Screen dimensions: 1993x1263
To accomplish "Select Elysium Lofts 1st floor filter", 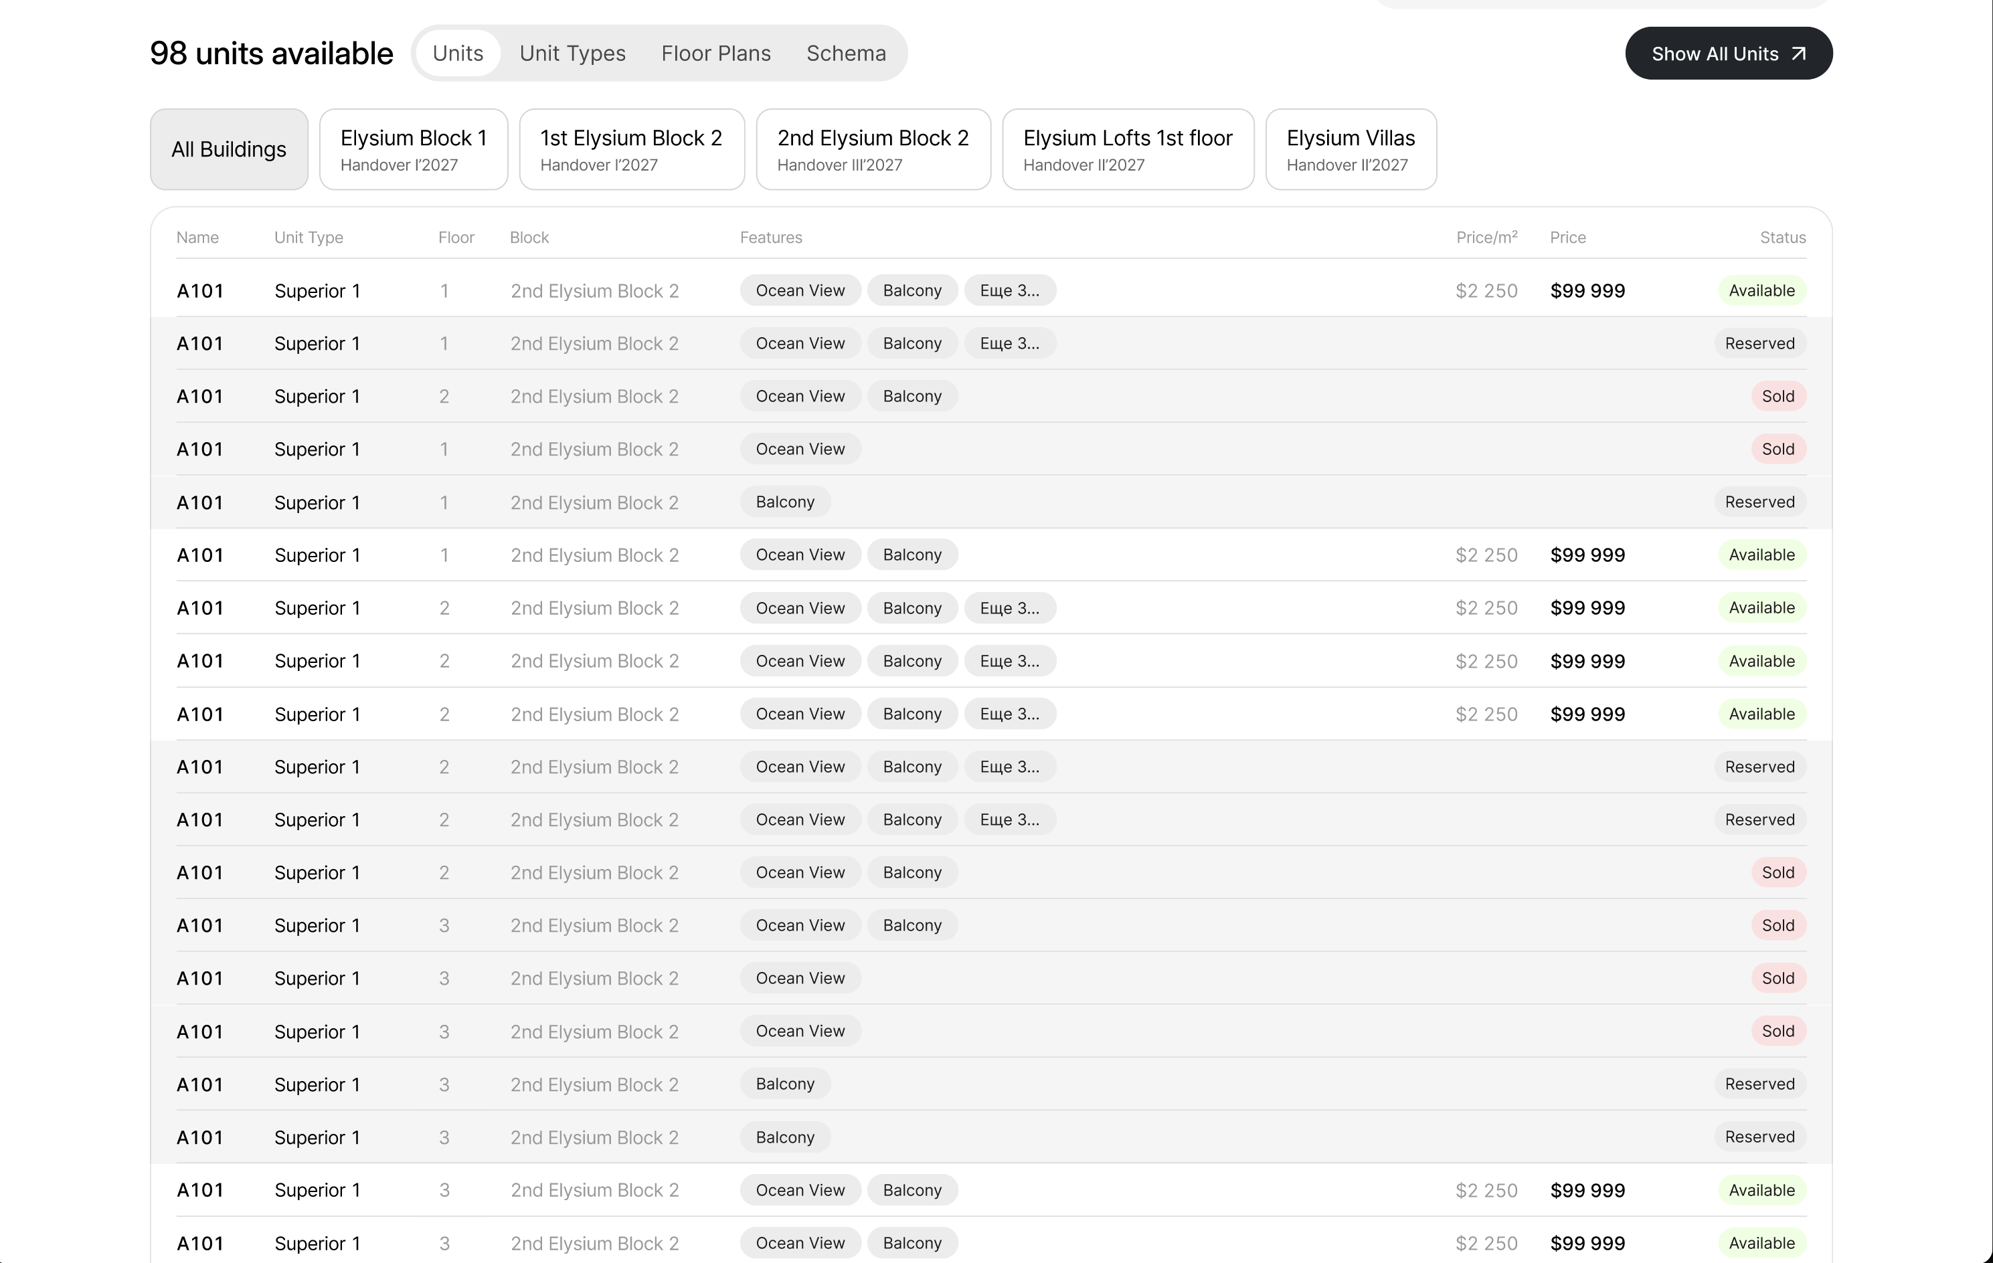I will [x=1127, y=150].
